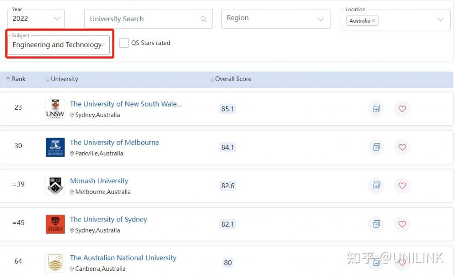Click the Melbourne,Australia location text
Screen dimensions: 455x277
tap(103, 192)
